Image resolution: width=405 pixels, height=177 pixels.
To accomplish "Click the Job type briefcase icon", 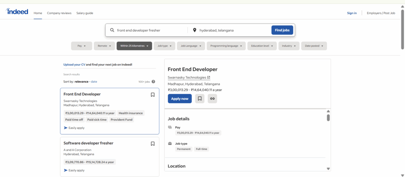I will (x=170, y=143).
